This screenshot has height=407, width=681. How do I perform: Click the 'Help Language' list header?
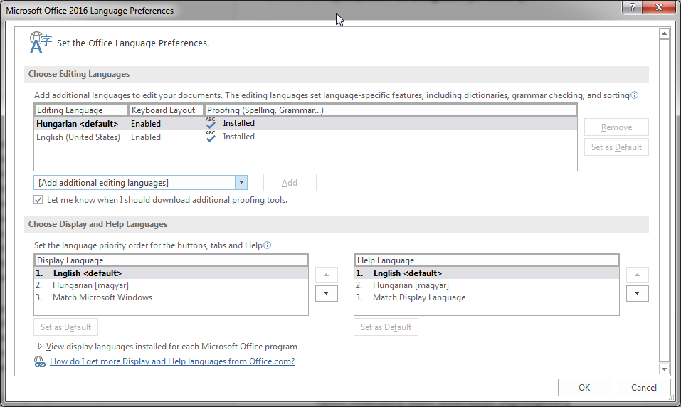click(487, 260)
